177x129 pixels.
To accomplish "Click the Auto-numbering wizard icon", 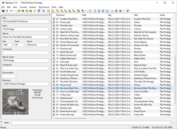I will click(107, 11).
